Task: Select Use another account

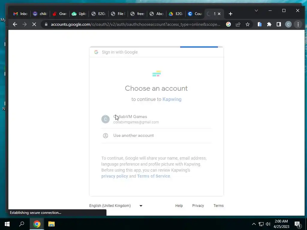Action: (x=156, y=136)
